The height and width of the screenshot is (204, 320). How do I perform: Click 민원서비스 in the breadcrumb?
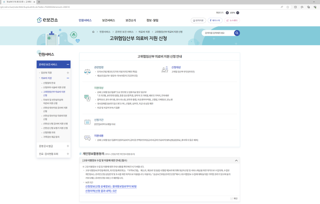(105, 32)
